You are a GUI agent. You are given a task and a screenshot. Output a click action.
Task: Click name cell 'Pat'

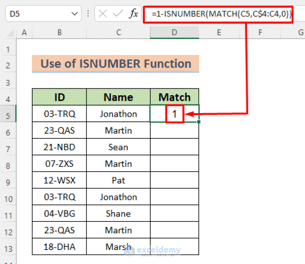pos(119,180)
